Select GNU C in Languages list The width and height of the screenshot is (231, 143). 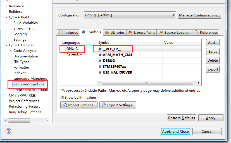[x=72, y=49]
